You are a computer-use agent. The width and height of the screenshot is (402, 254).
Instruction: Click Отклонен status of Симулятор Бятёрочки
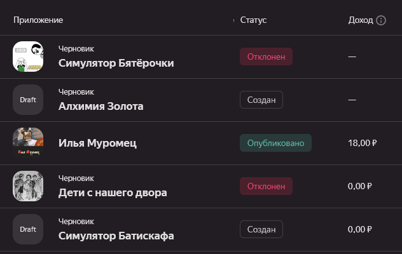(266, 57)
